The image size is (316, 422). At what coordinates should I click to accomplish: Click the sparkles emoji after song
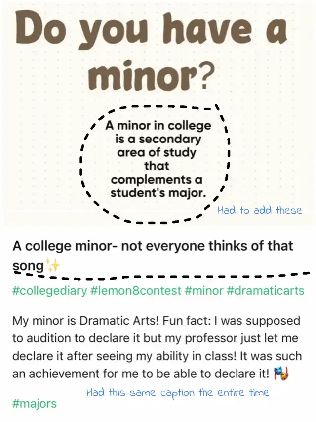53,266
